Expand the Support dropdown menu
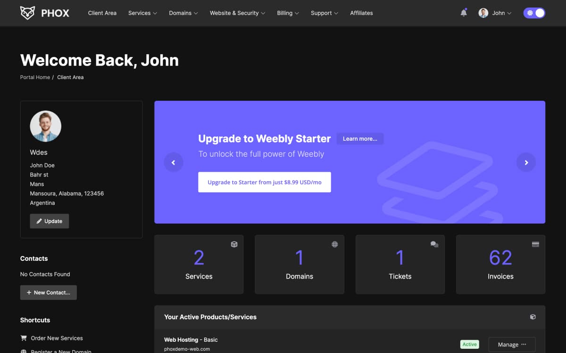 325,13
